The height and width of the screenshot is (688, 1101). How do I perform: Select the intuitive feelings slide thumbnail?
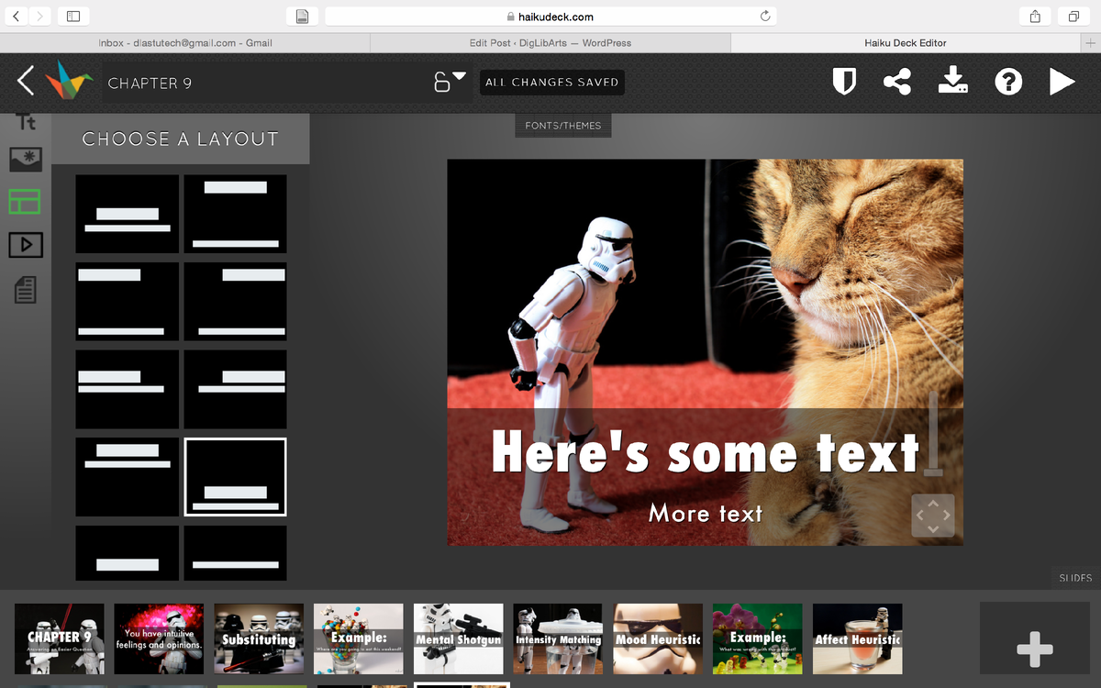[159, 638]
